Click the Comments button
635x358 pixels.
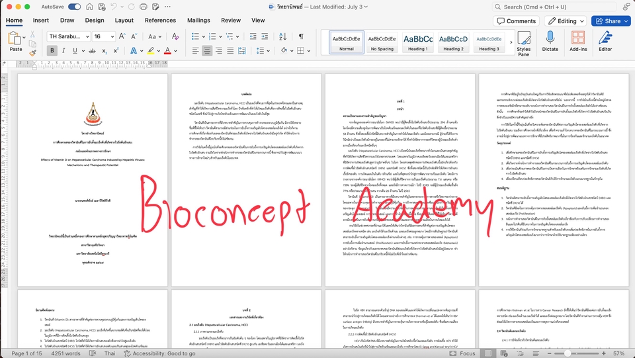click(x=515, y=21)
